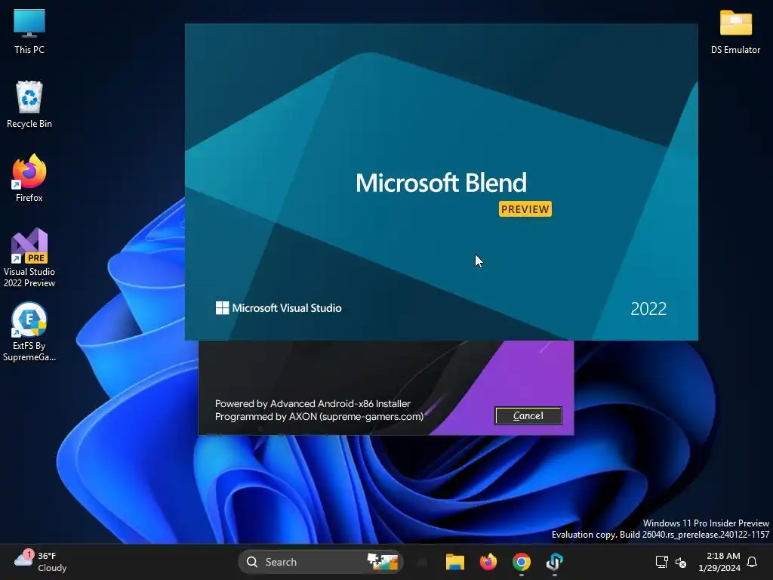Open clock and date 2:18 AM

pos(719,562)
